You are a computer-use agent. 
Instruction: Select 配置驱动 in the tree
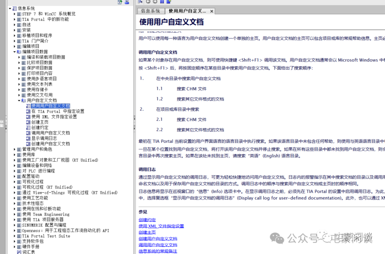click(31, 176)
